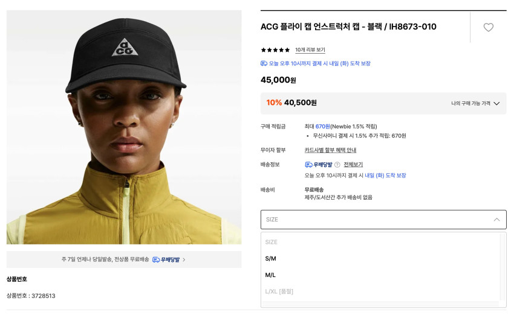Click the right arrow in the free shipping banner
Viewport: 514px width, 318px height.
tap(184, 259)
